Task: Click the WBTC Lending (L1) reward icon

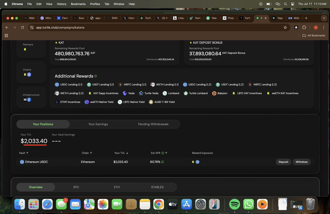Action: [120, 84]
